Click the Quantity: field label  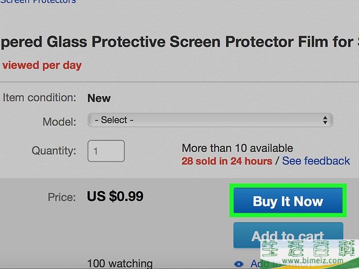(x=54, y=151)
